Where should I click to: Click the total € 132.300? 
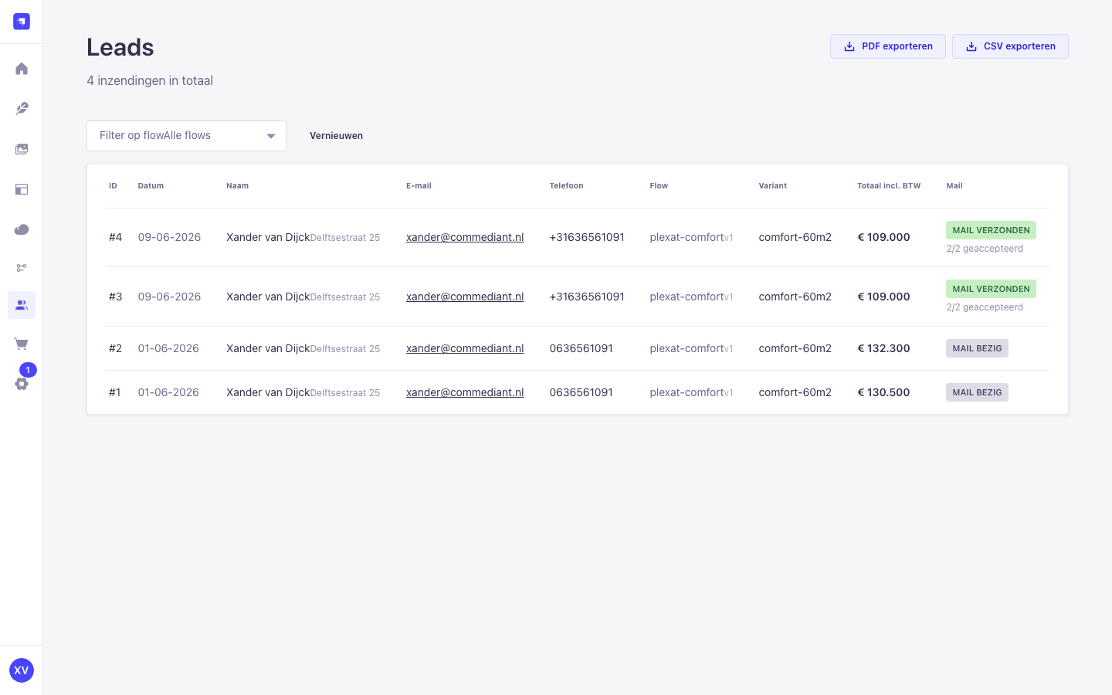pyautogui.click(x=883, y=348)
